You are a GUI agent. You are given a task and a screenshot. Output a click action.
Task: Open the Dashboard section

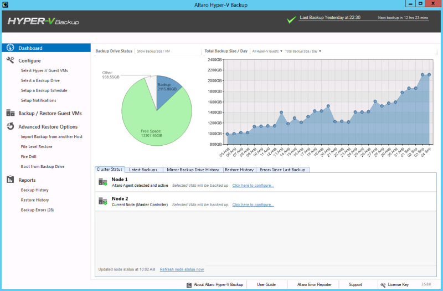30,48
